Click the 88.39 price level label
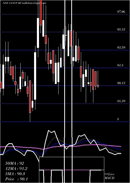Image resolution: width=130 pixels, height=183 pixels. [121, 101]
